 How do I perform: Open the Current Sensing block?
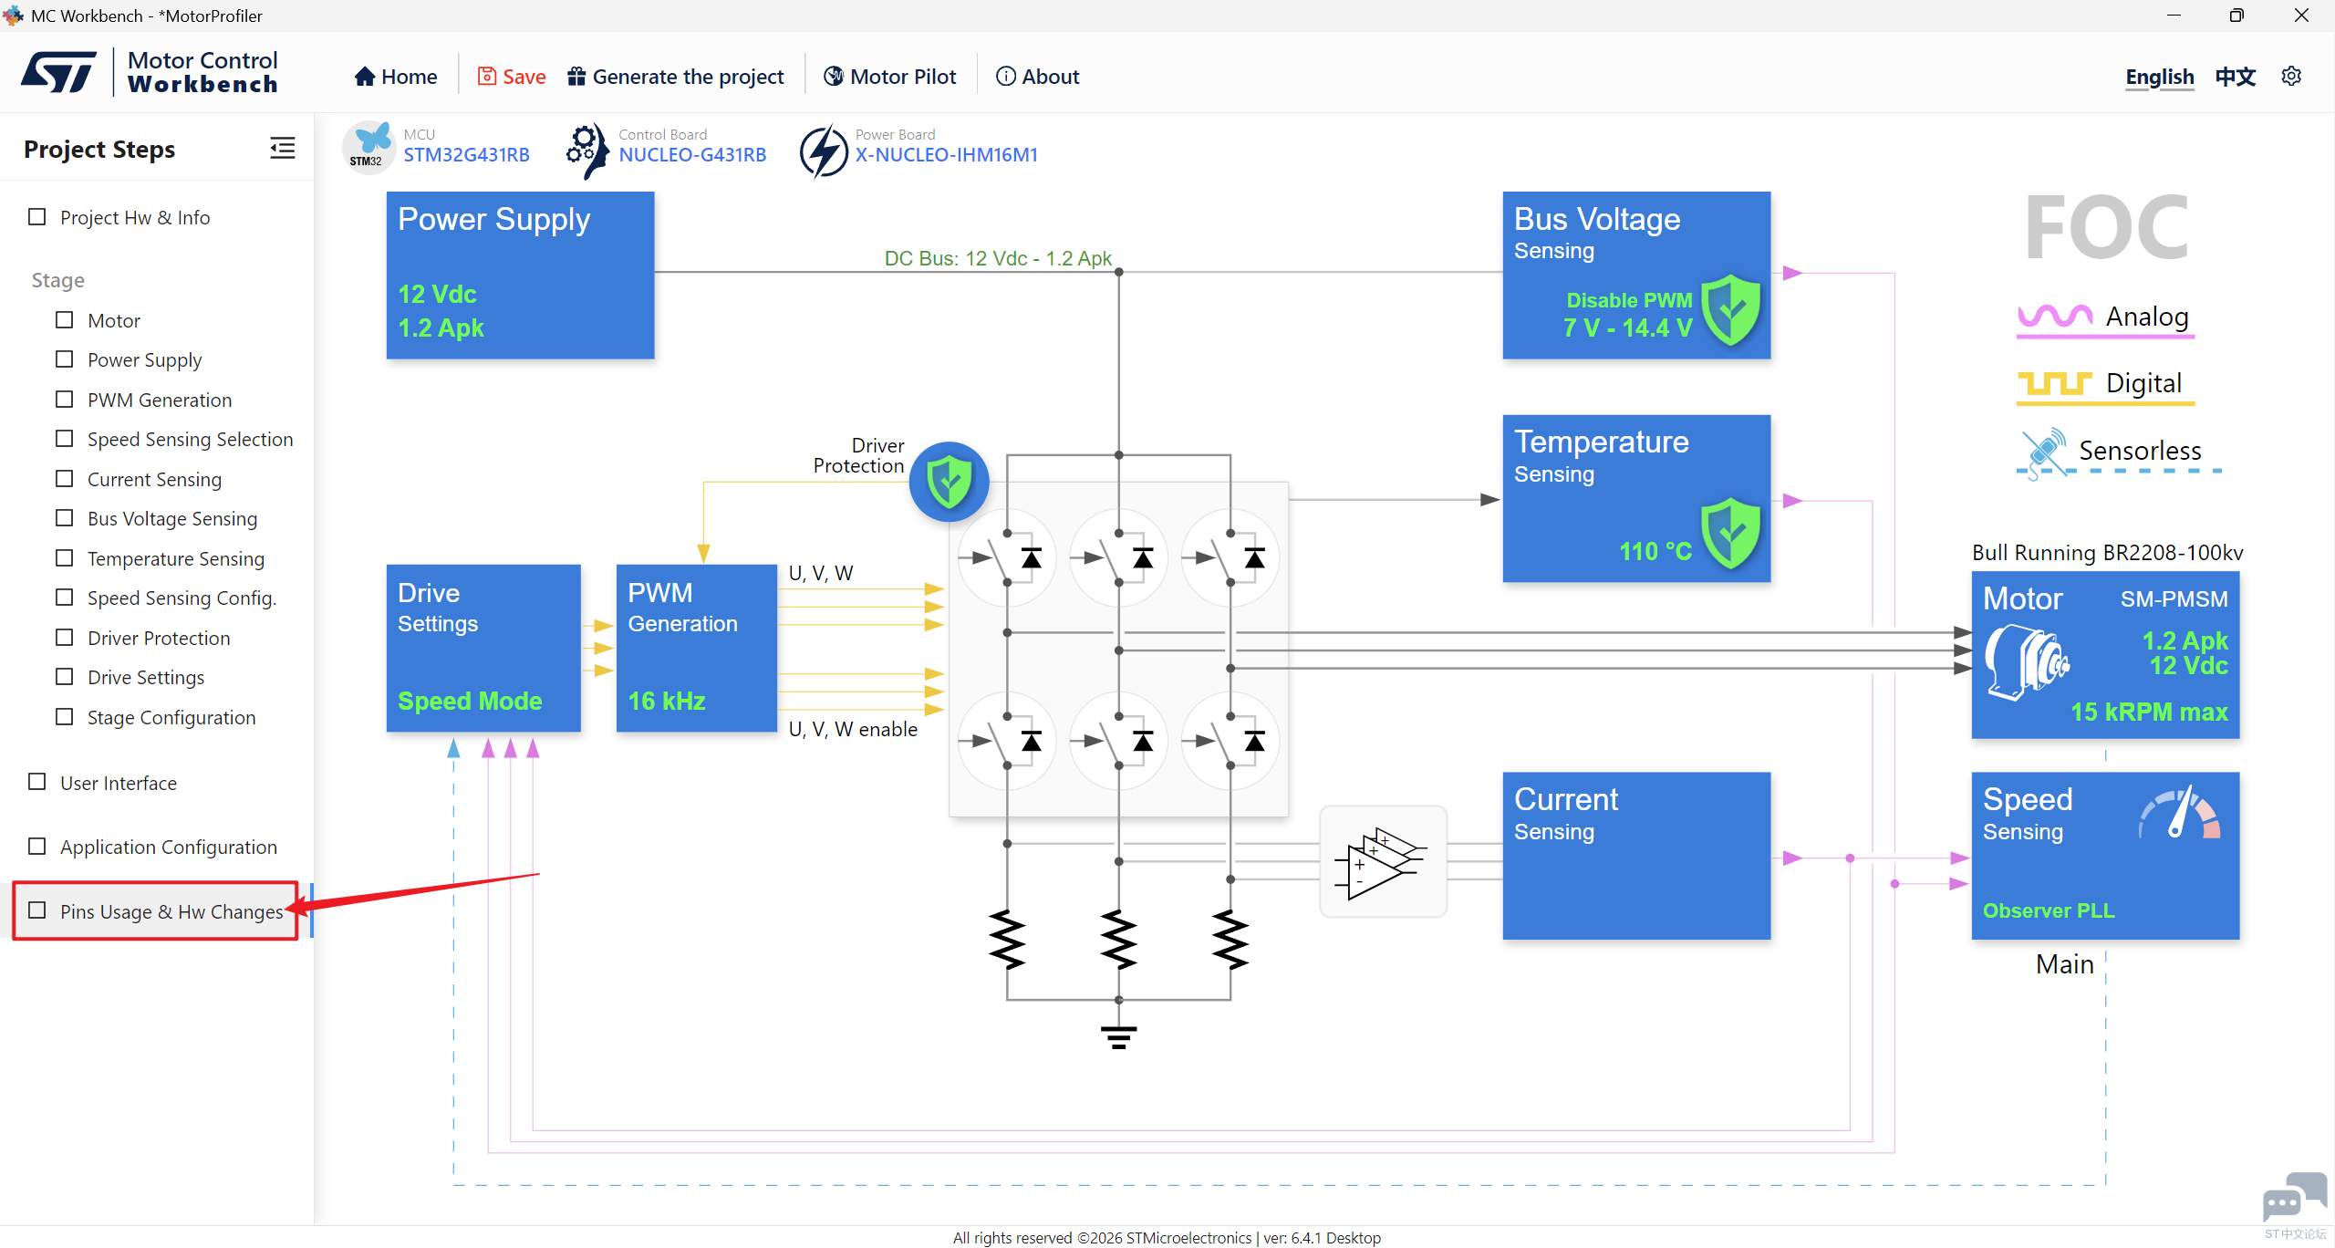[1636, 856]
